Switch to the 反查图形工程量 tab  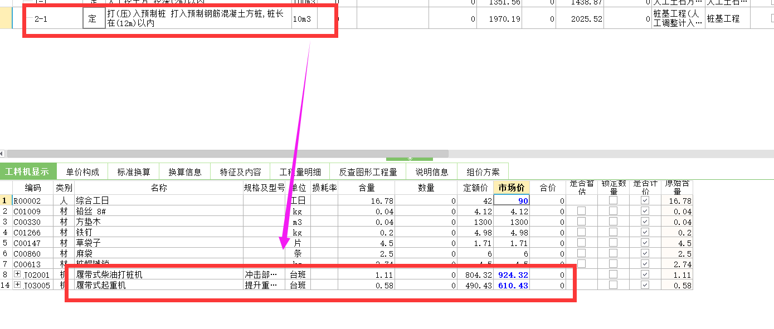coord(368,172)
